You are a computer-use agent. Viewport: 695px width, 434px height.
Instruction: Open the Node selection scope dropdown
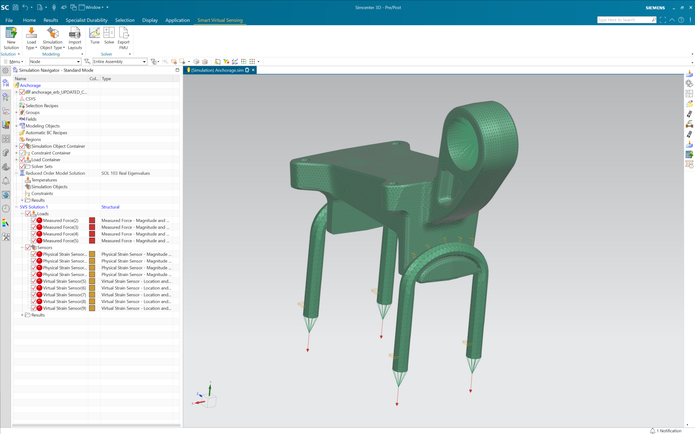(x=78, y=61)
